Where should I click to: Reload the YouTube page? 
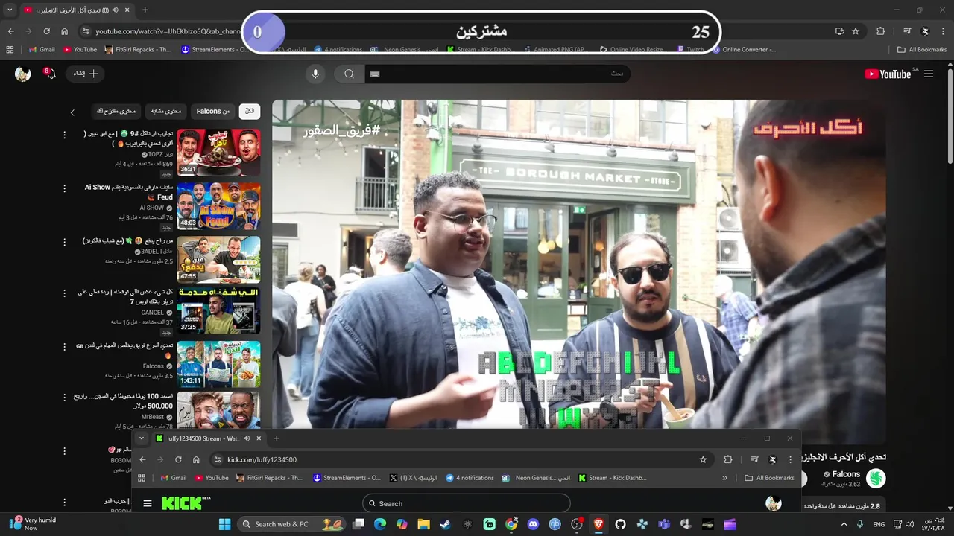pyautogui.click(x=46, y=31)
